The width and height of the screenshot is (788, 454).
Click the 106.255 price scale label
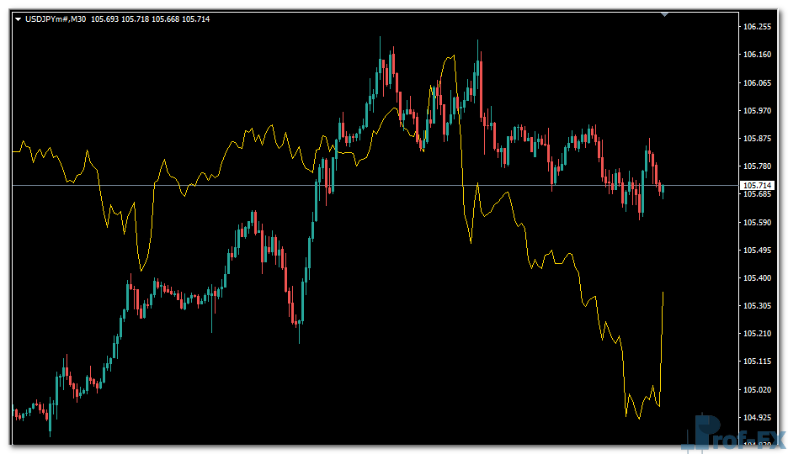(x=758, y=27)
